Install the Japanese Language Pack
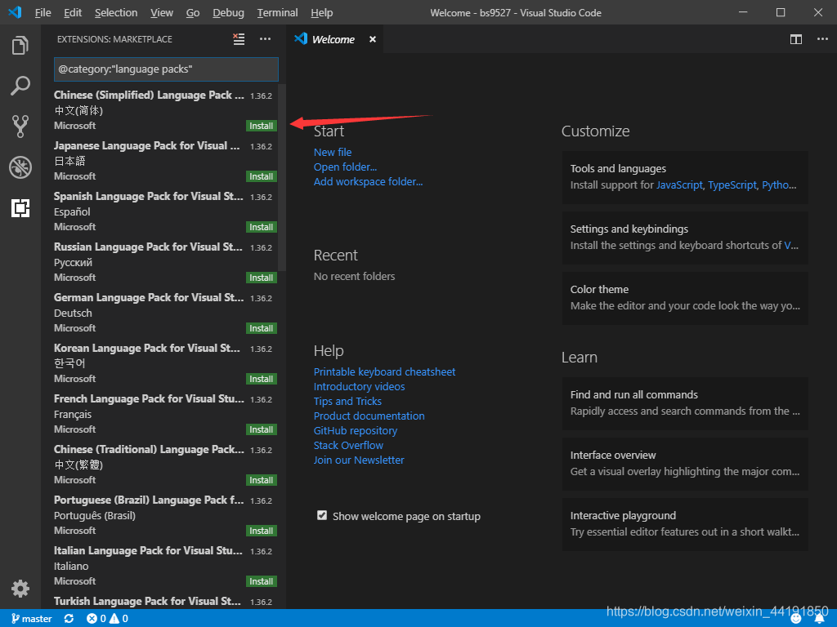The image size is (837, 627). (262, 176)
